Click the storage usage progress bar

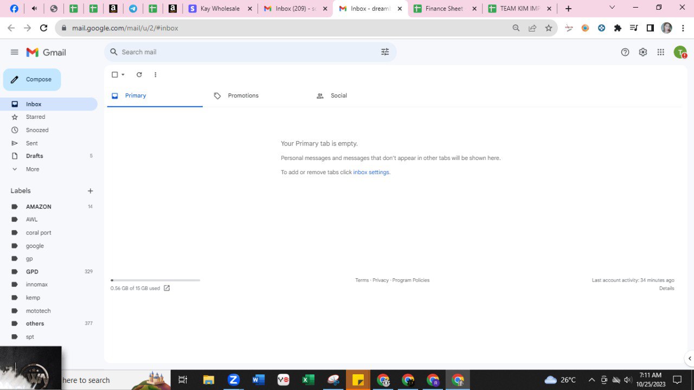coord(155,280)
